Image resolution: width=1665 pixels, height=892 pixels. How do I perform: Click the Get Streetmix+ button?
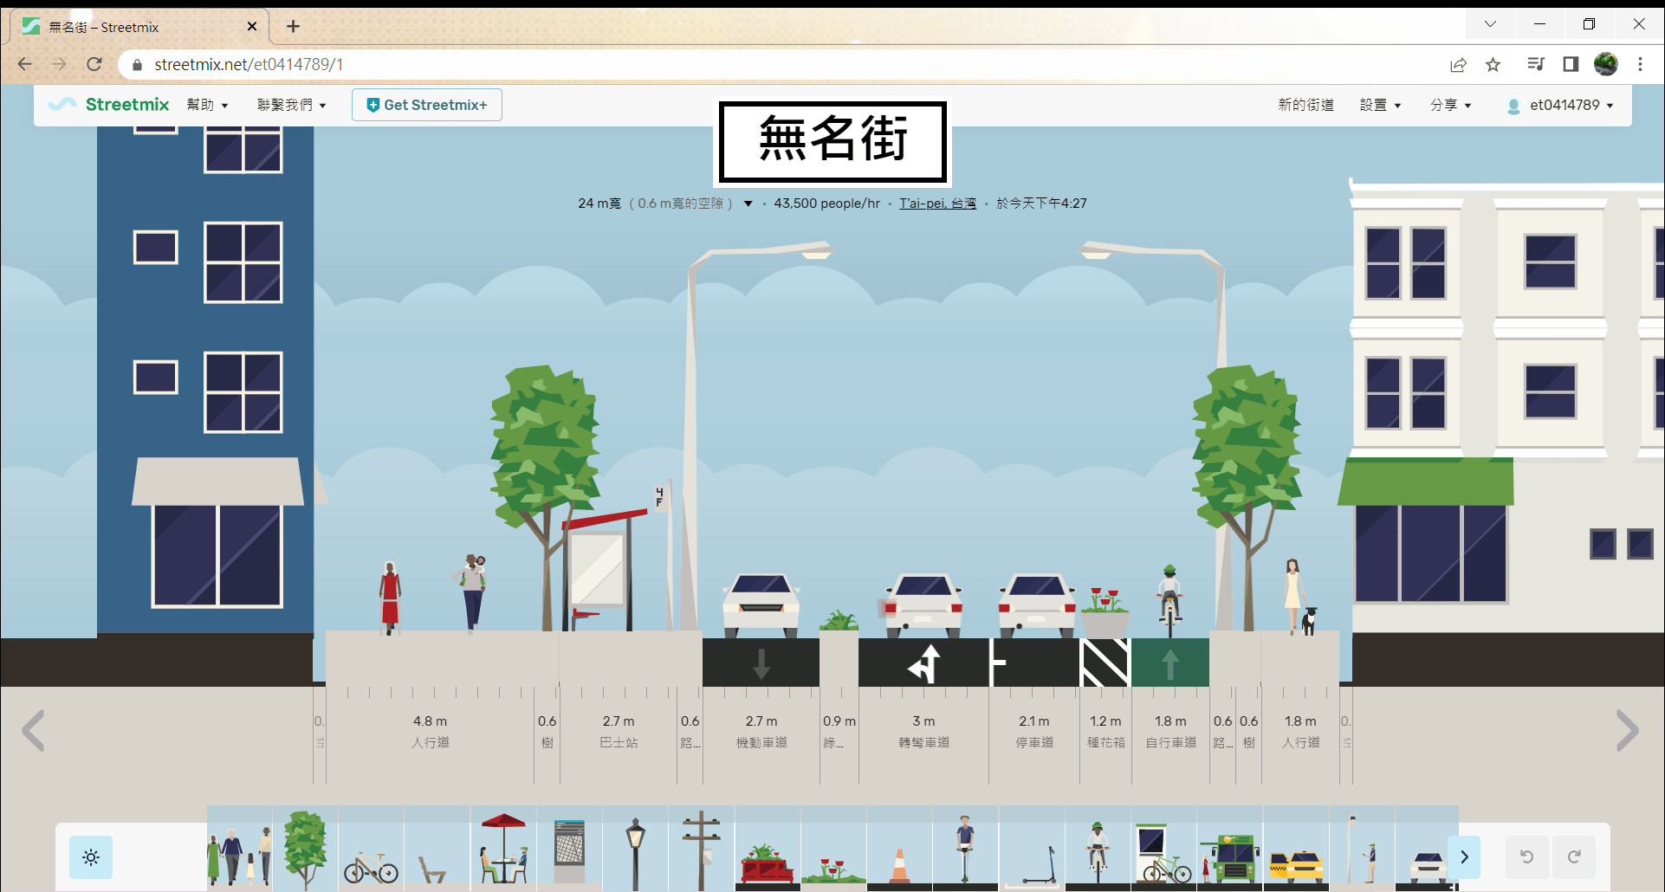(427, 105)
